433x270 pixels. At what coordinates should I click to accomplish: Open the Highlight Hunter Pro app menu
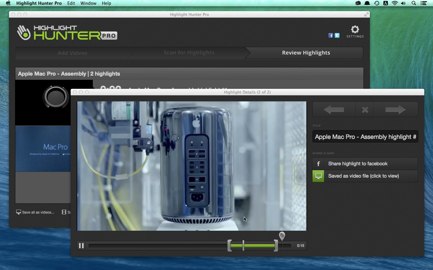[x=39, y=3]
